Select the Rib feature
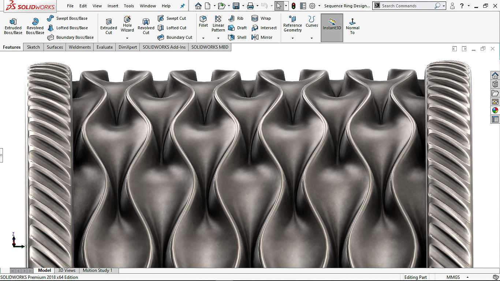500x281 pixels. 236,18
